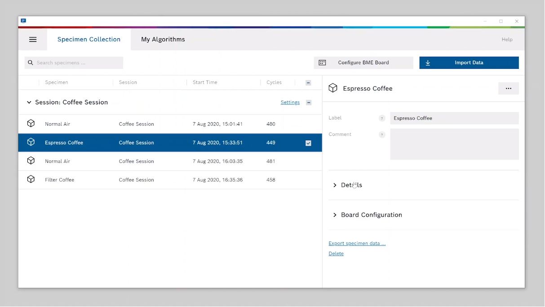545x307 pixels.
Task: Click the Label help question mark icon
Action: coord(382,118)
